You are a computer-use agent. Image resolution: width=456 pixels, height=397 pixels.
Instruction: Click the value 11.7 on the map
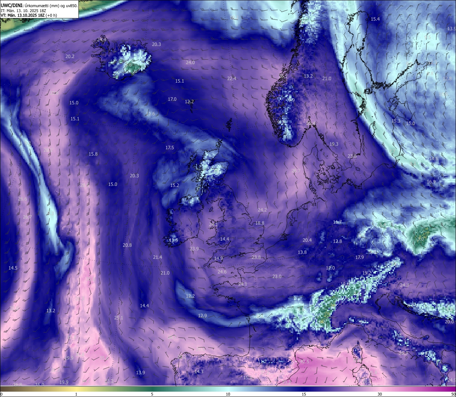point(337,222)
